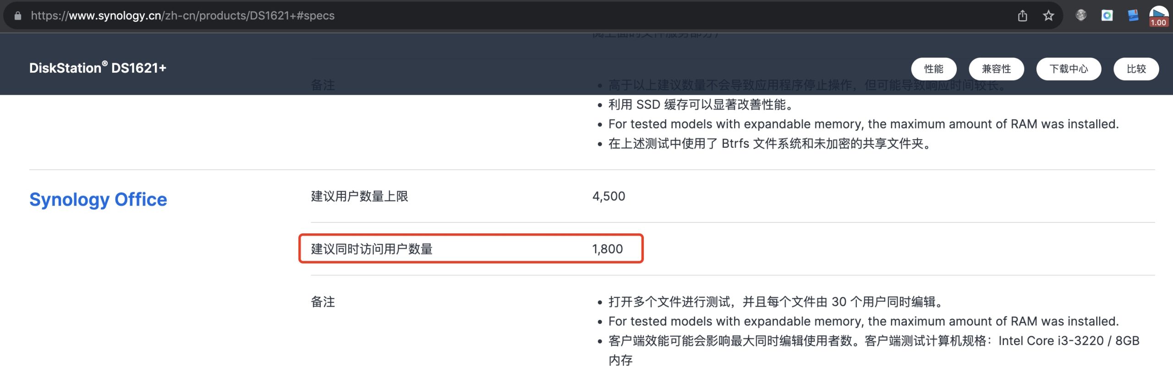Open the 兼容性 tab

pyautogui.click(x=996, y=69)
